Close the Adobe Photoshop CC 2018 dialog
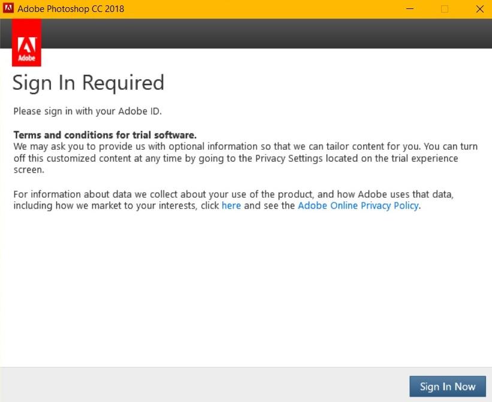Image resolution: width=492 pixels, height=402 pixels. (x=480, y=9)
